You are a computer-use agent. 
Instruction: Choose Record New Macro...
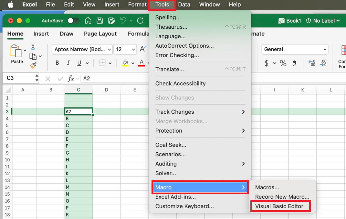point(282,197)
